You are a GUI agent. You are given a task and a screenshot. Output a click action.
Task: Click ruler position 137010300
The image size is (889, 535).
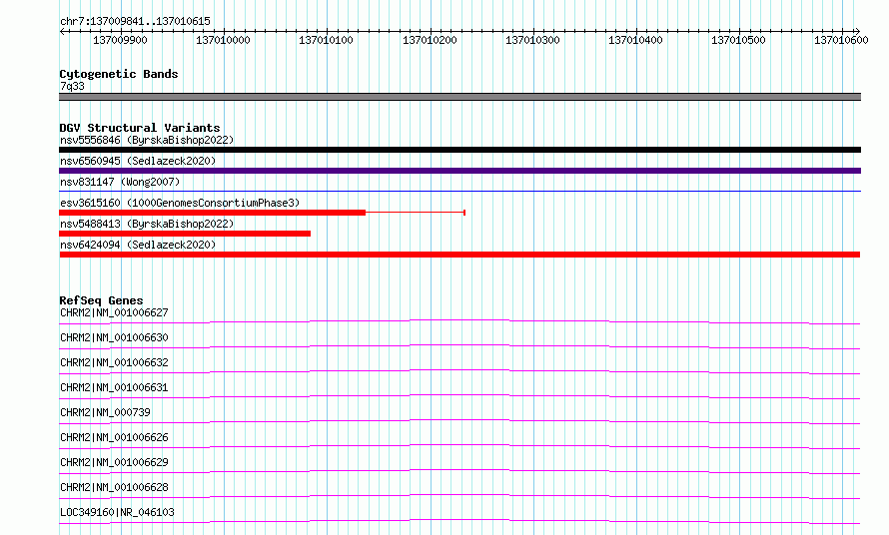(532, 40)
